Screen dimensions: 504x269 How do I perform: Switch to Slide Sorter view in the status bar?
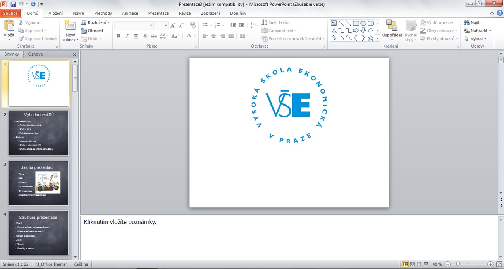point(413,264)
